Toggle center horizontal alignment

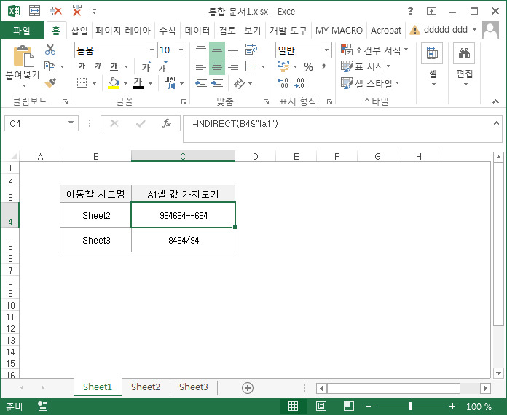pyautogui.click(x=217, y=66)
